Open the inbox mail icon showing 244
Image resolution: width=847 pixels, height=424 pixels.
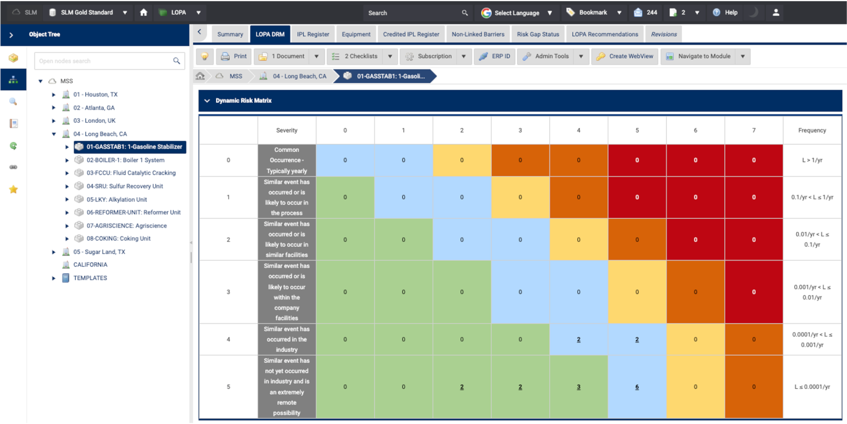coord(645,13)
